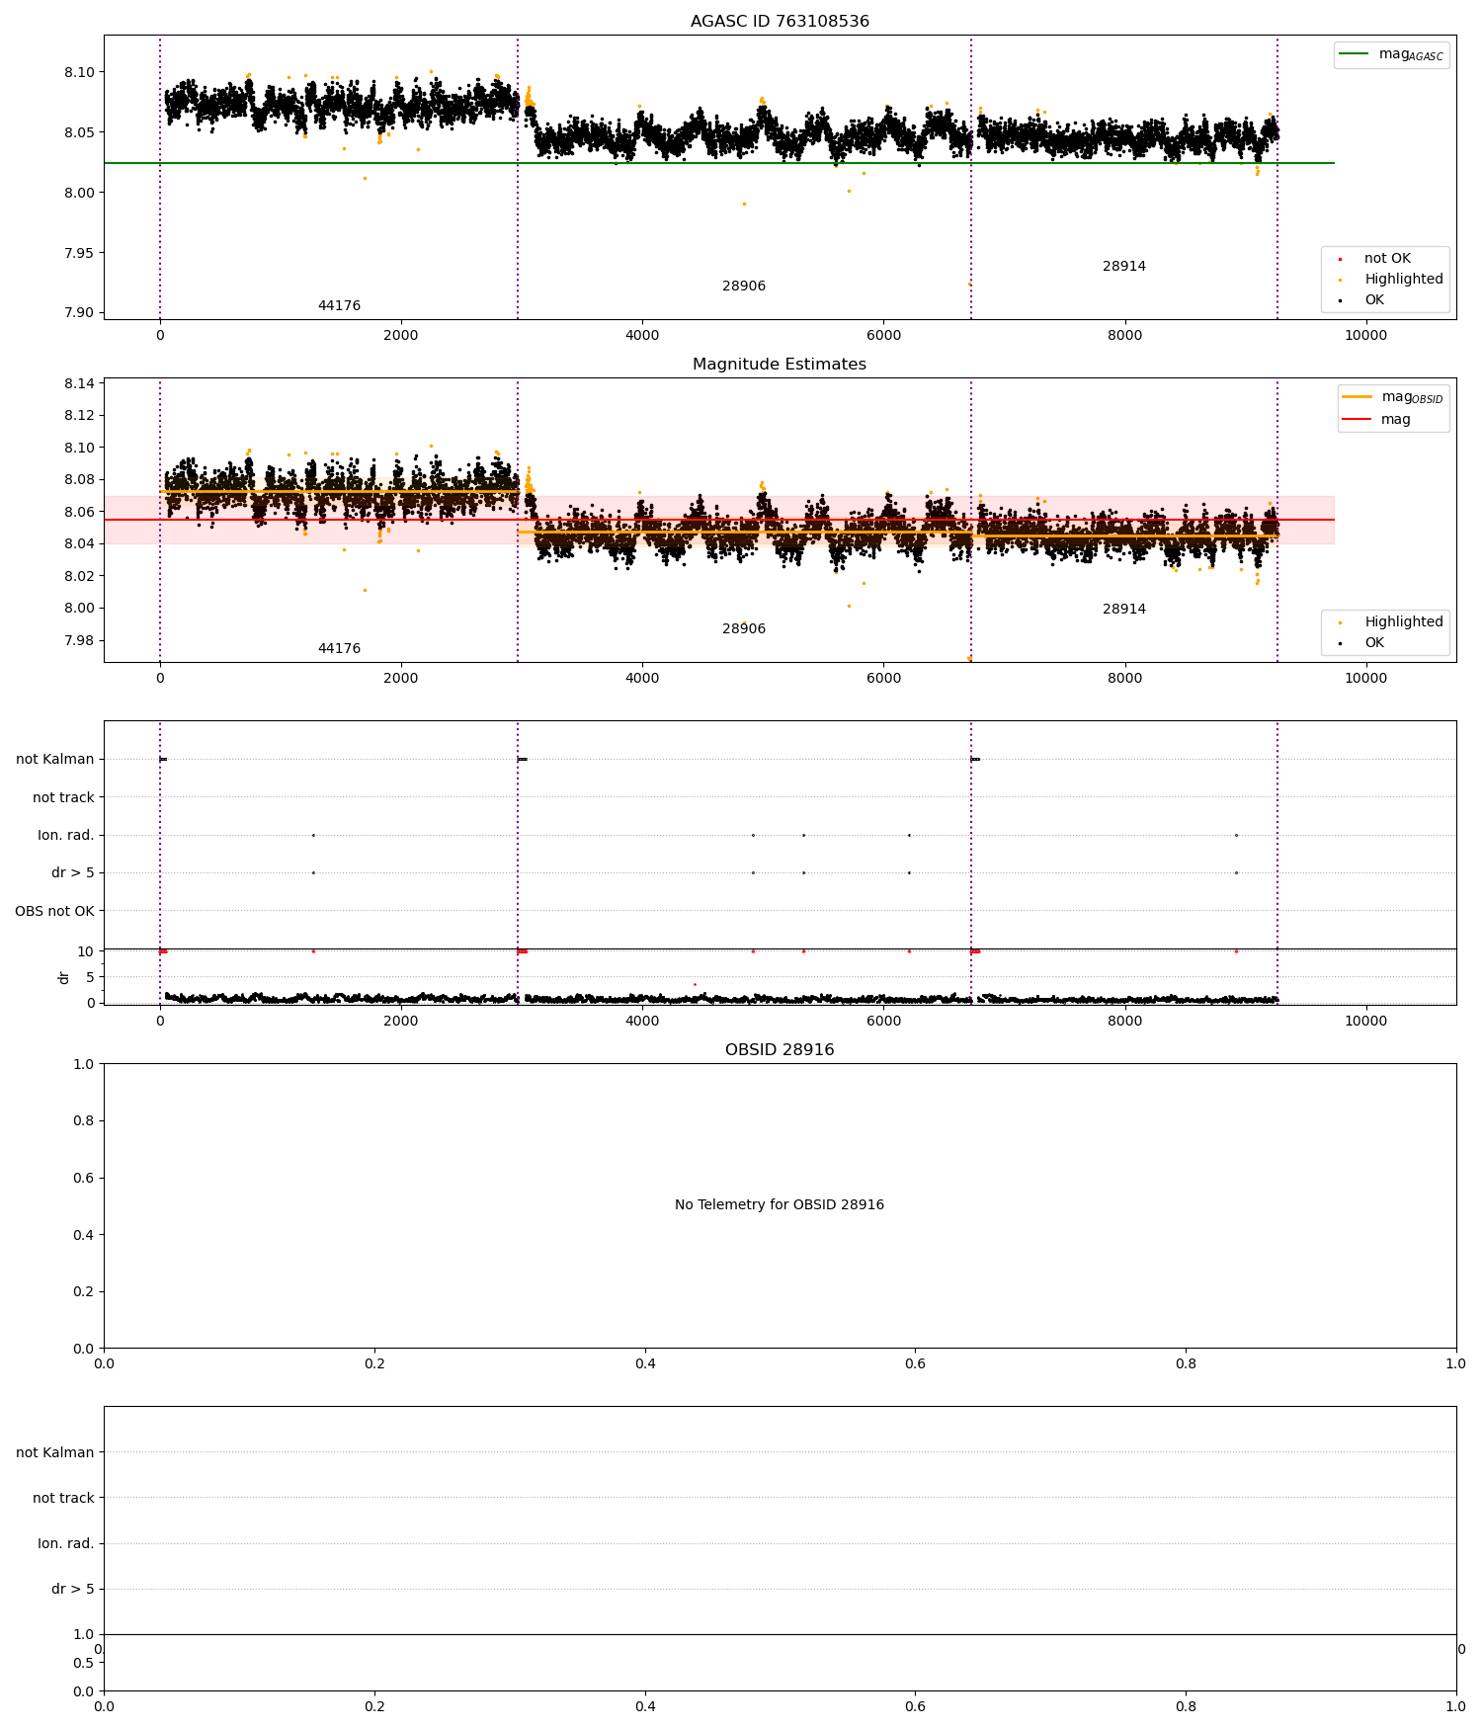Click the "8.05" y-axis tick label
Screen dimensions: 1482x1729
(81, 132)
